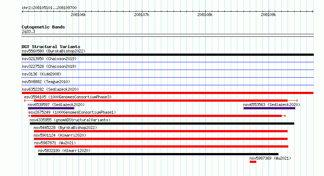Click the Cytogenetic Bands track title
This screenshot has width=324, height=176.
pyautogui.click(x=43, y=27)
